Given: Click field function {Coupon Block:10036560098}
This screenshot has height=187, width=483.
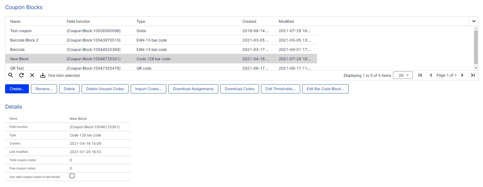Looking at the screenshot, I should point(94,31).
